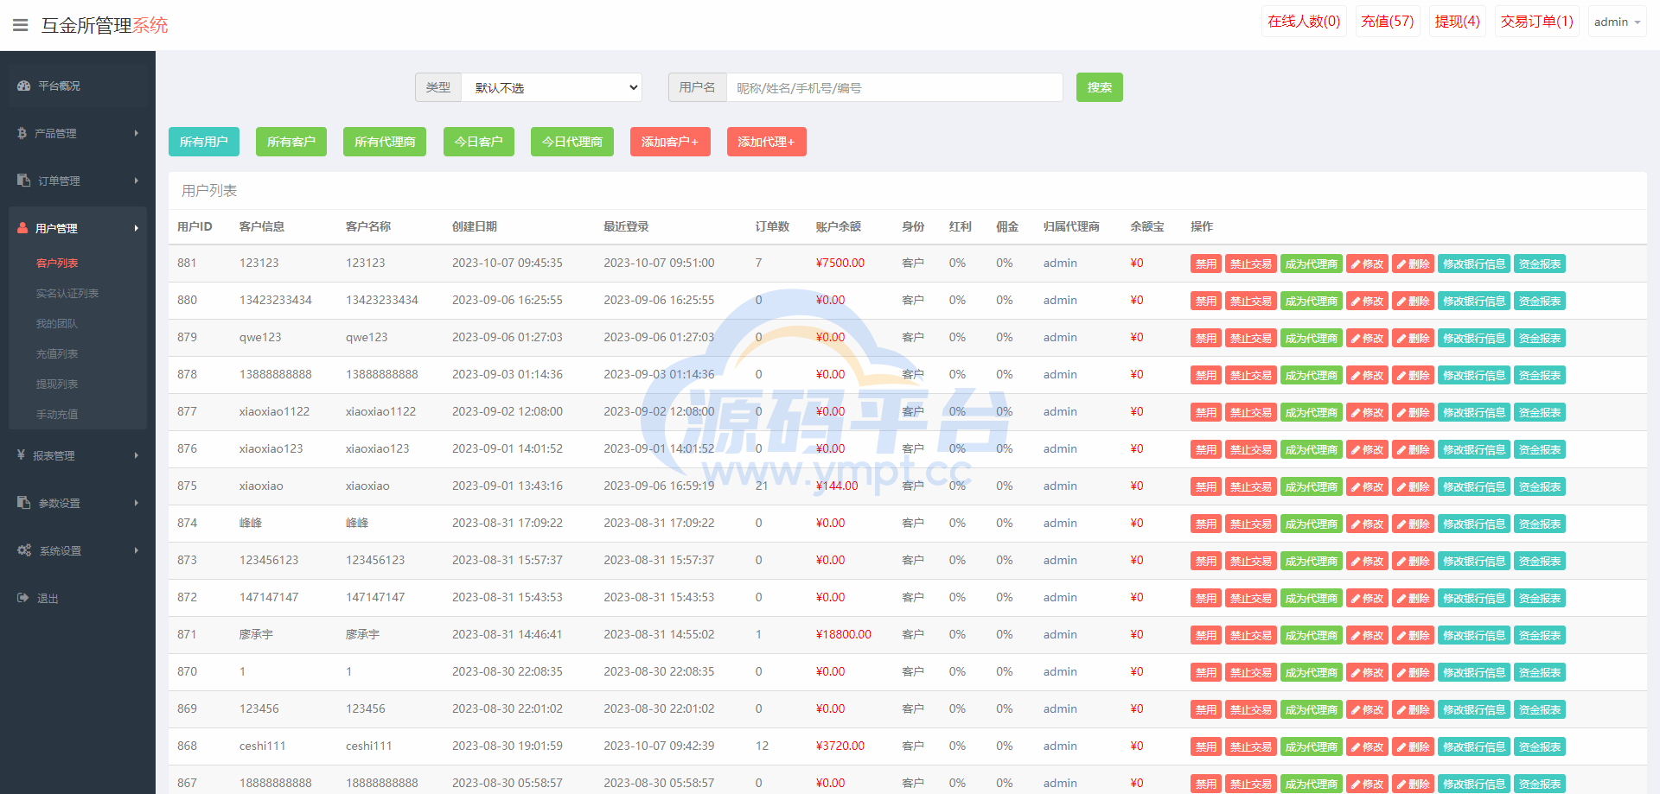Toggle the hamburger sidebar menu icon
This screenshot has width=1660, height=794.
(20, 25)
